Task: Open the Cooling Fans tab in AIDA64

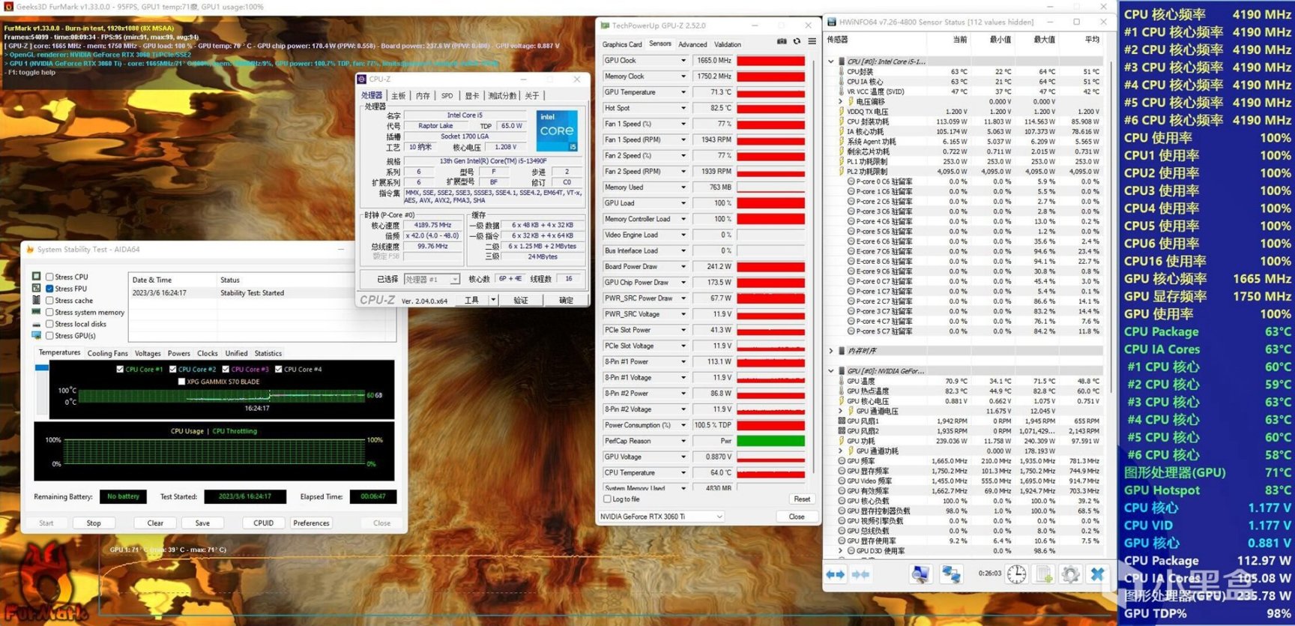Action: pos(108,353)
